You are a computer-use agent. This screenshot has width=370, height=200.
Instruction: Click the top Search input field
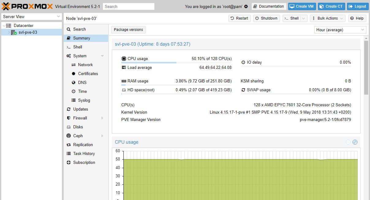point(129,6)
